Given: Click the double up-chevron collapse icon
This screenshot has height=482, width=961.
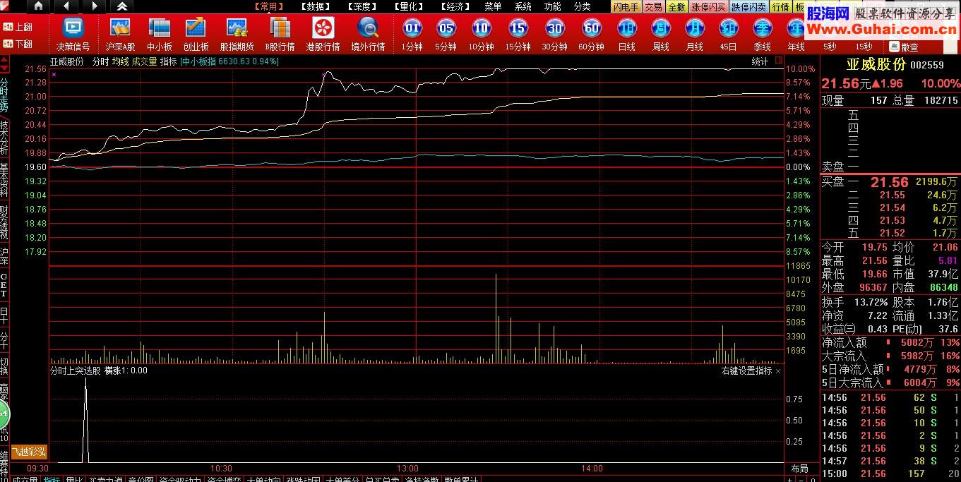Looking at the screenshot, I should pyautogui.click(x=122, y=6).
